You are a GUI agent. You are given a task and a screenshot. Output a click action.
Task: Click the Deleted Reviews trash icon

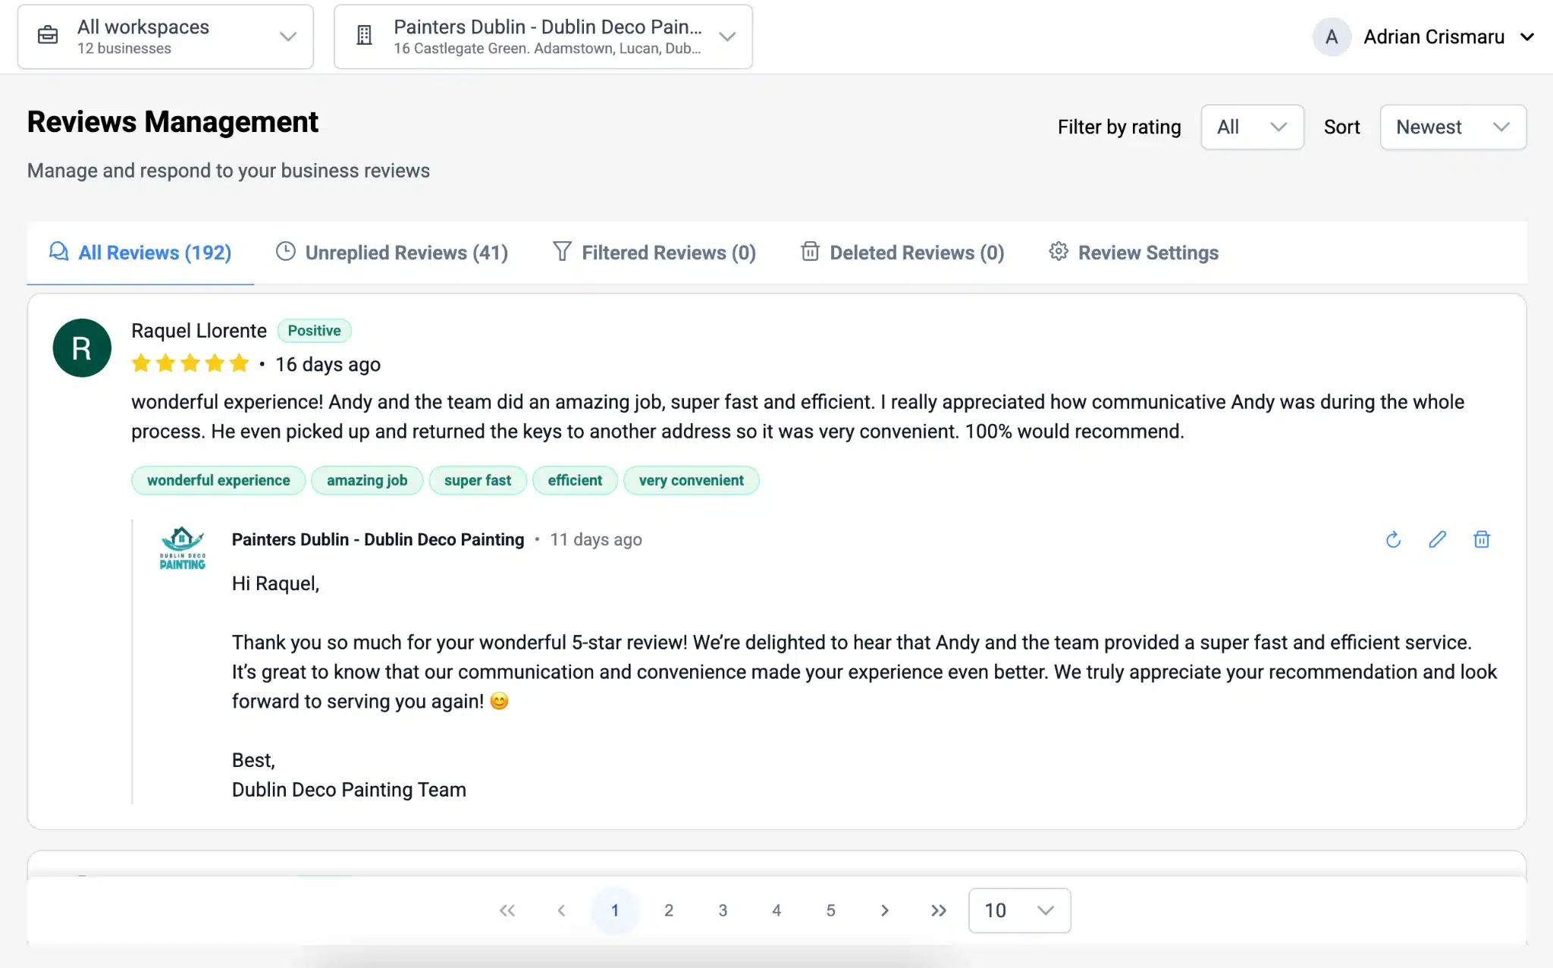coord(811,252)
